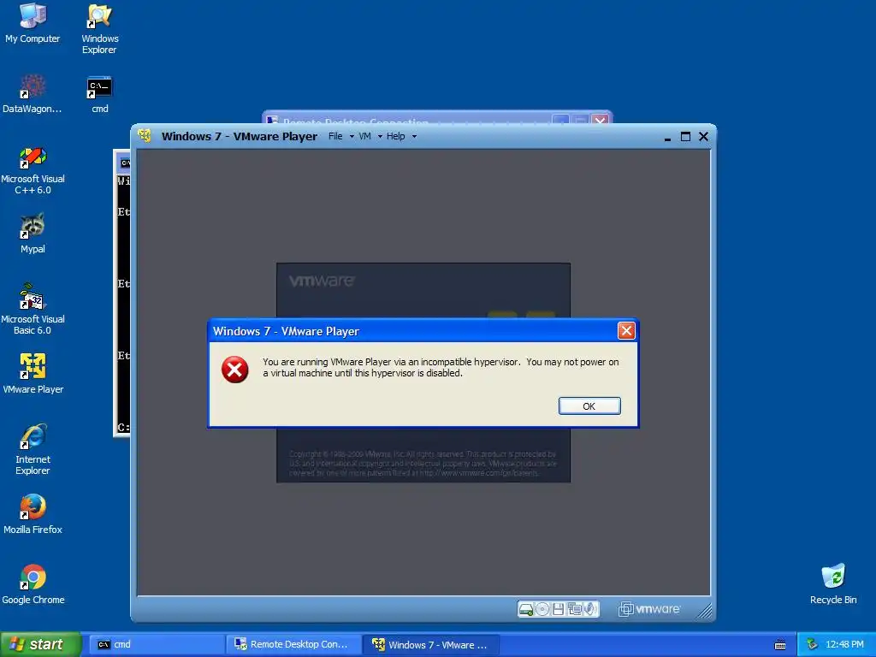This screenshot has height=657, width=876.
Task: Open the File menu in VMware Player
Action: [x=335, y=136]
